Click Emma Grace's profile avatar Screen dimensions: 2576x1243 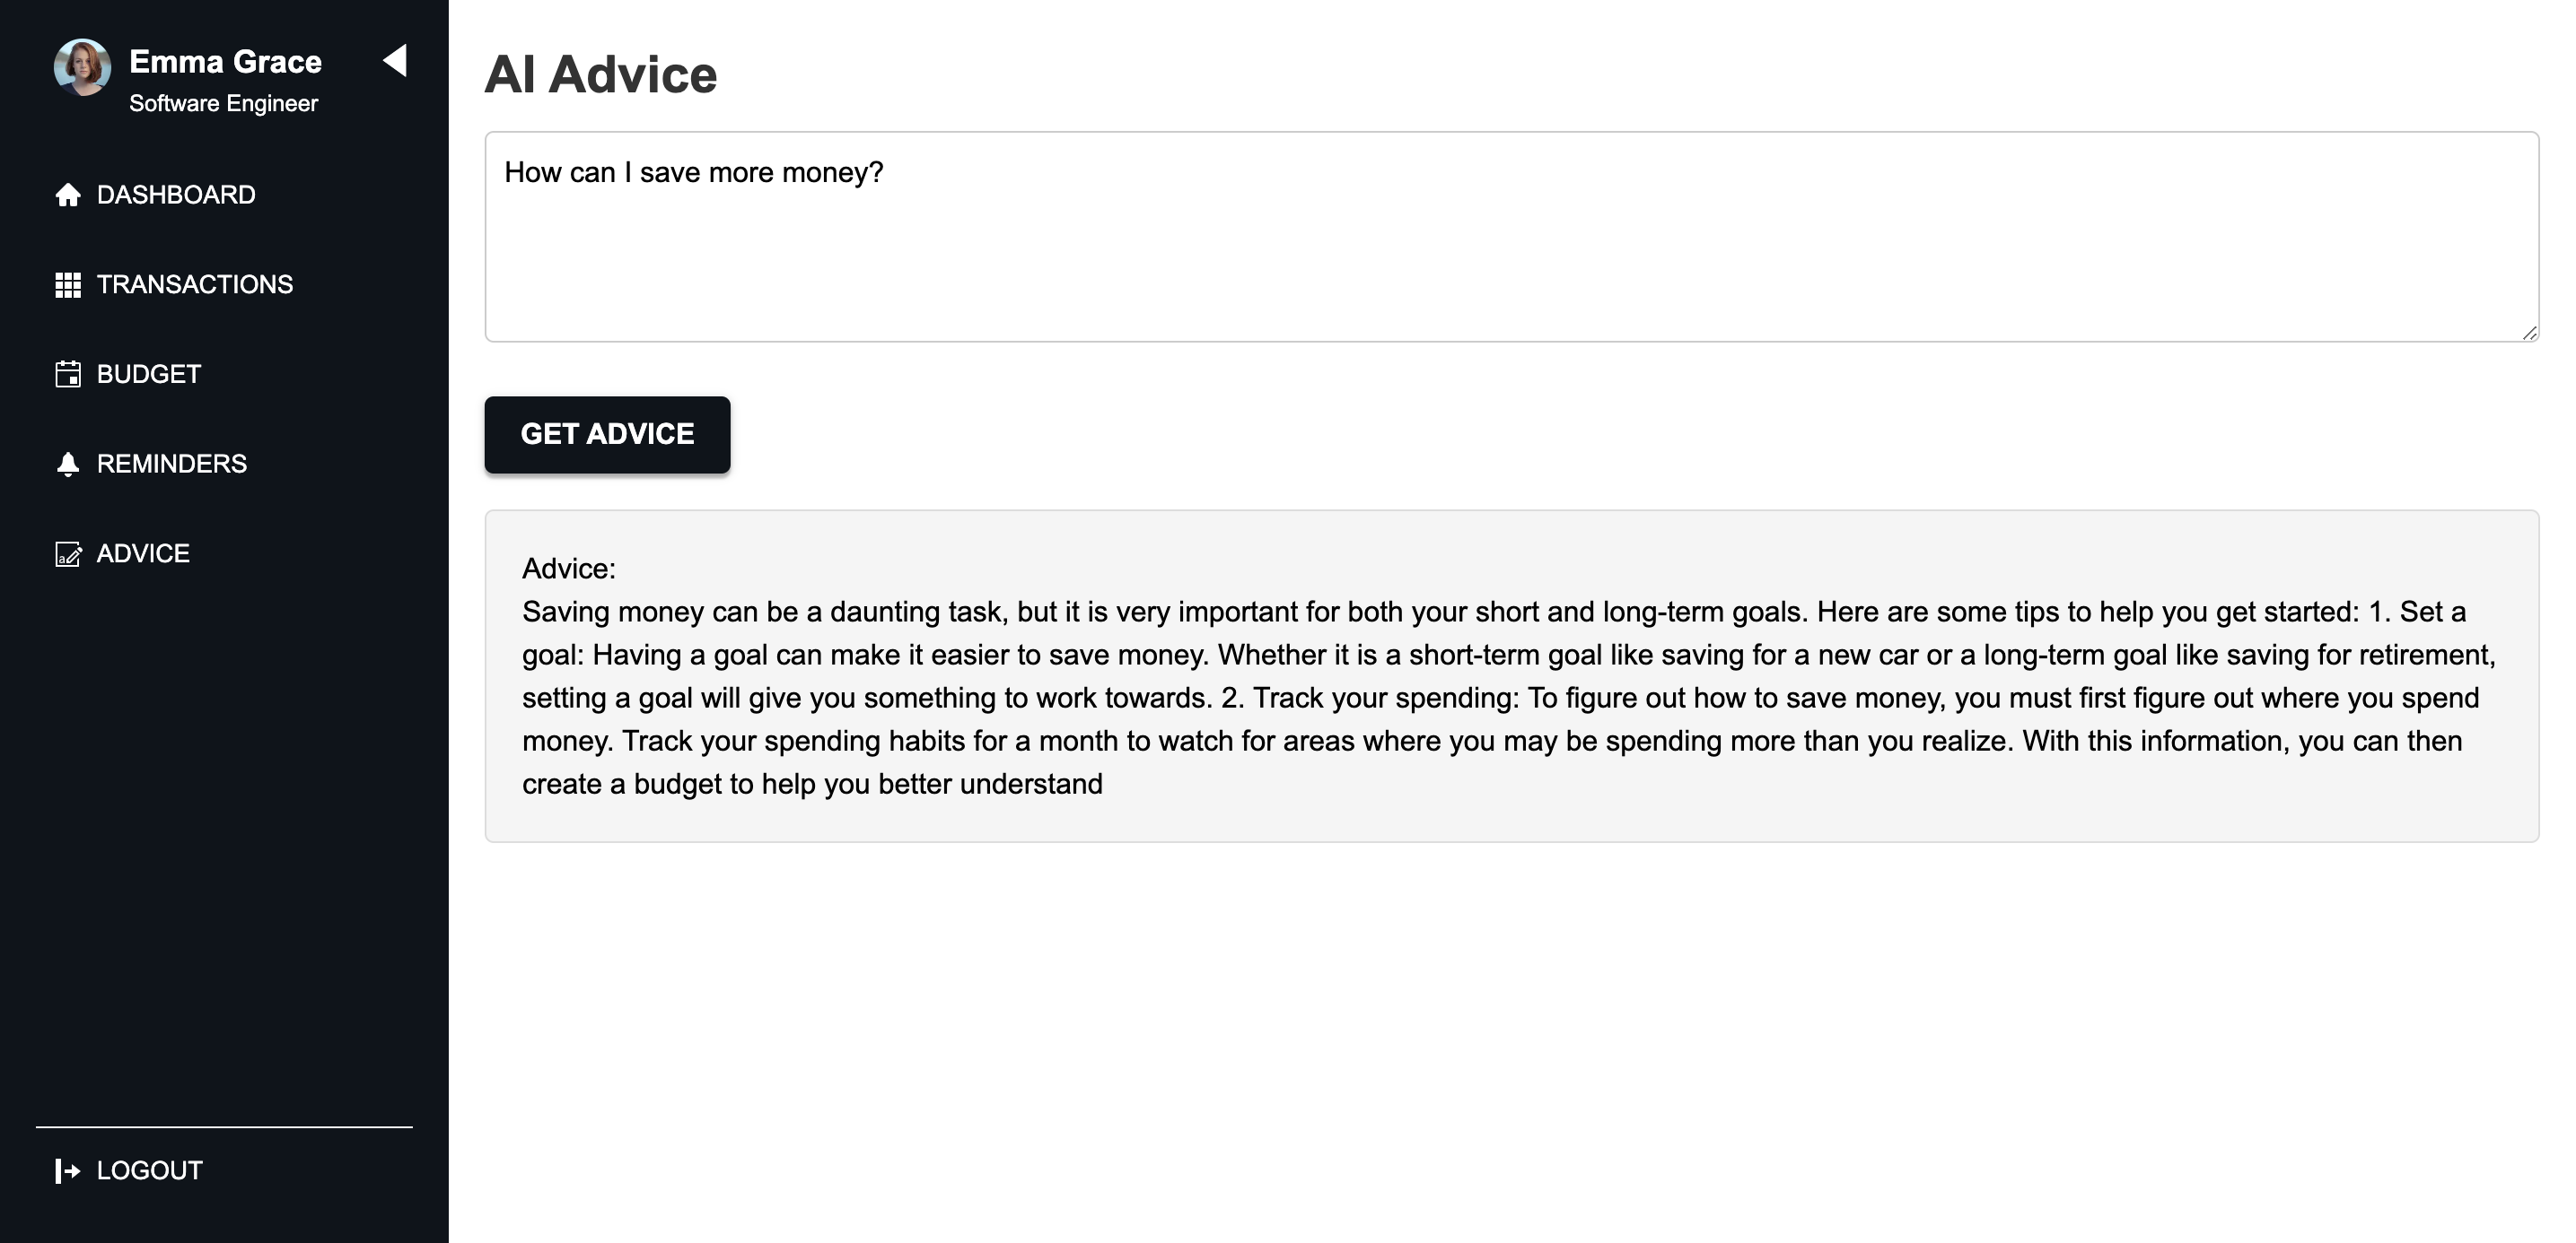(82, 67)
